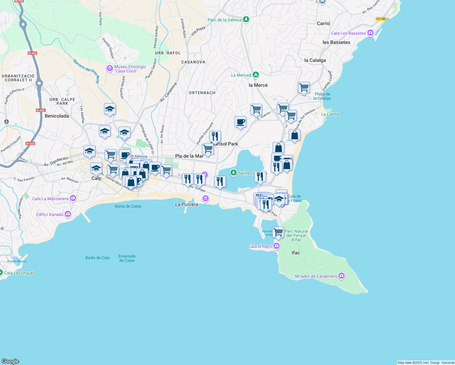Click the Cala La Manzanera photo marker

(72, 198)
